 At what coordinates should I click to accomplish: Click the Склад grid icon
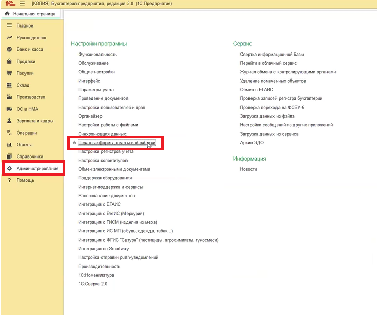[x=9, y=85]
